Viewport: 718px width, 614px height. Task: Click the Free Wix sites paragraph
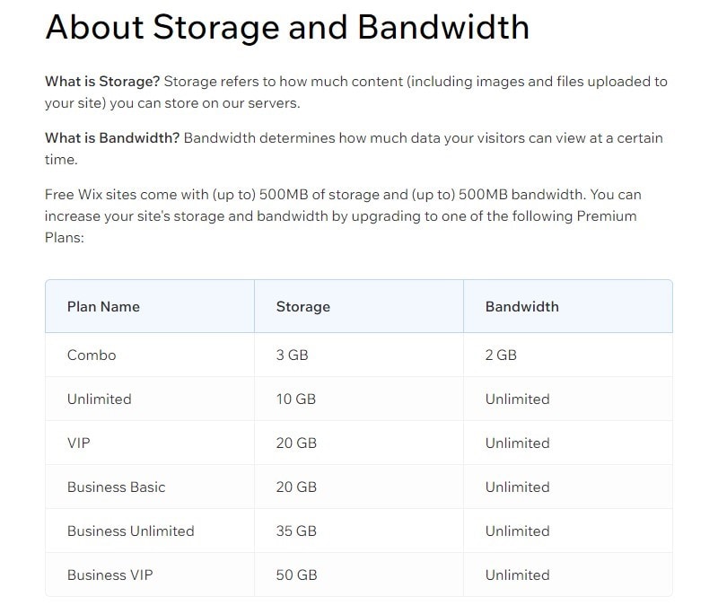coord(341,215)
